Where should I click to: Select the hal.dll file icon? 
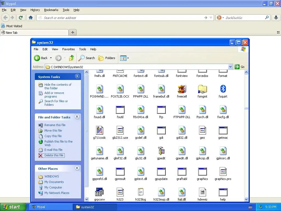(x=182, y=192)
